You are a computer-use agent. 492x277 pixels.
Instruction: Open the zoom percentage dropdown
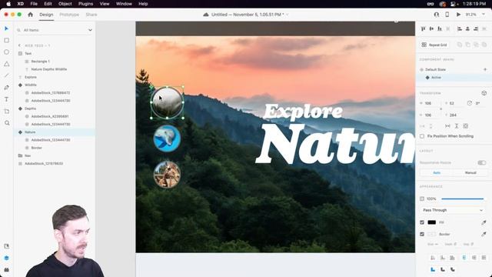point(484,15)
